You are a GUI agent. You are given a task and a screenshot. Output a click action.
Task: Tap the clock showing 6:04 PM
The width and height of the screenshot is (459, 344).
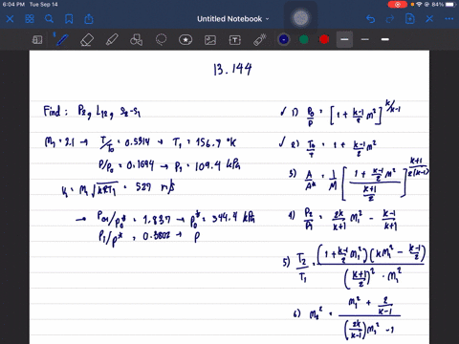[13, 5]
